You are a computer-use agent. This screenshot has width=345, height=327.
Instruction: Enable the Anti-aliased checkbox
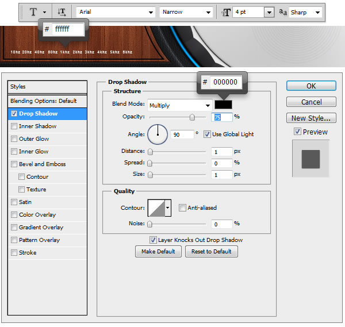pyautogui.click(x=182, y=207)
